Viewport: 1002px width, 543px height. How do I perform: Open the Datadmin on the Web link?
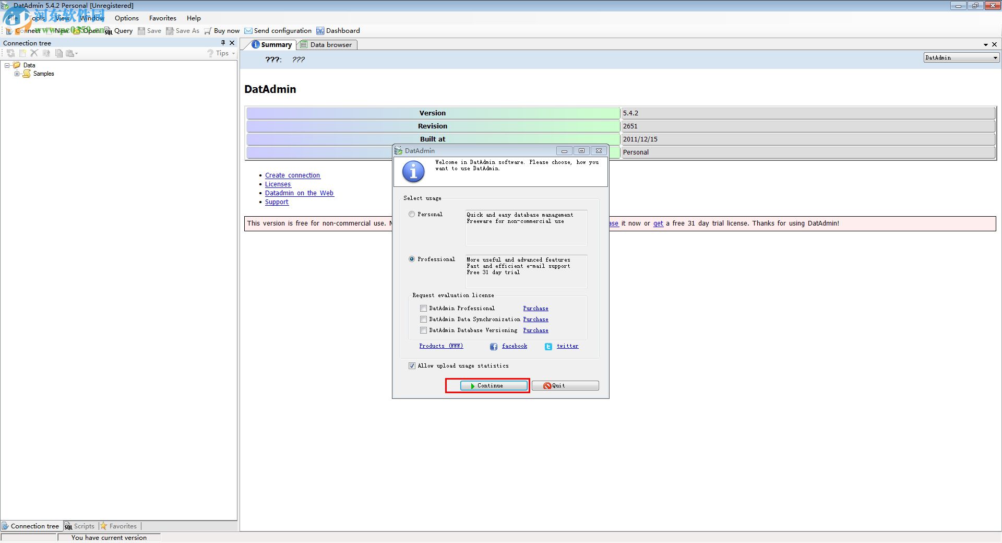[299, 193]
